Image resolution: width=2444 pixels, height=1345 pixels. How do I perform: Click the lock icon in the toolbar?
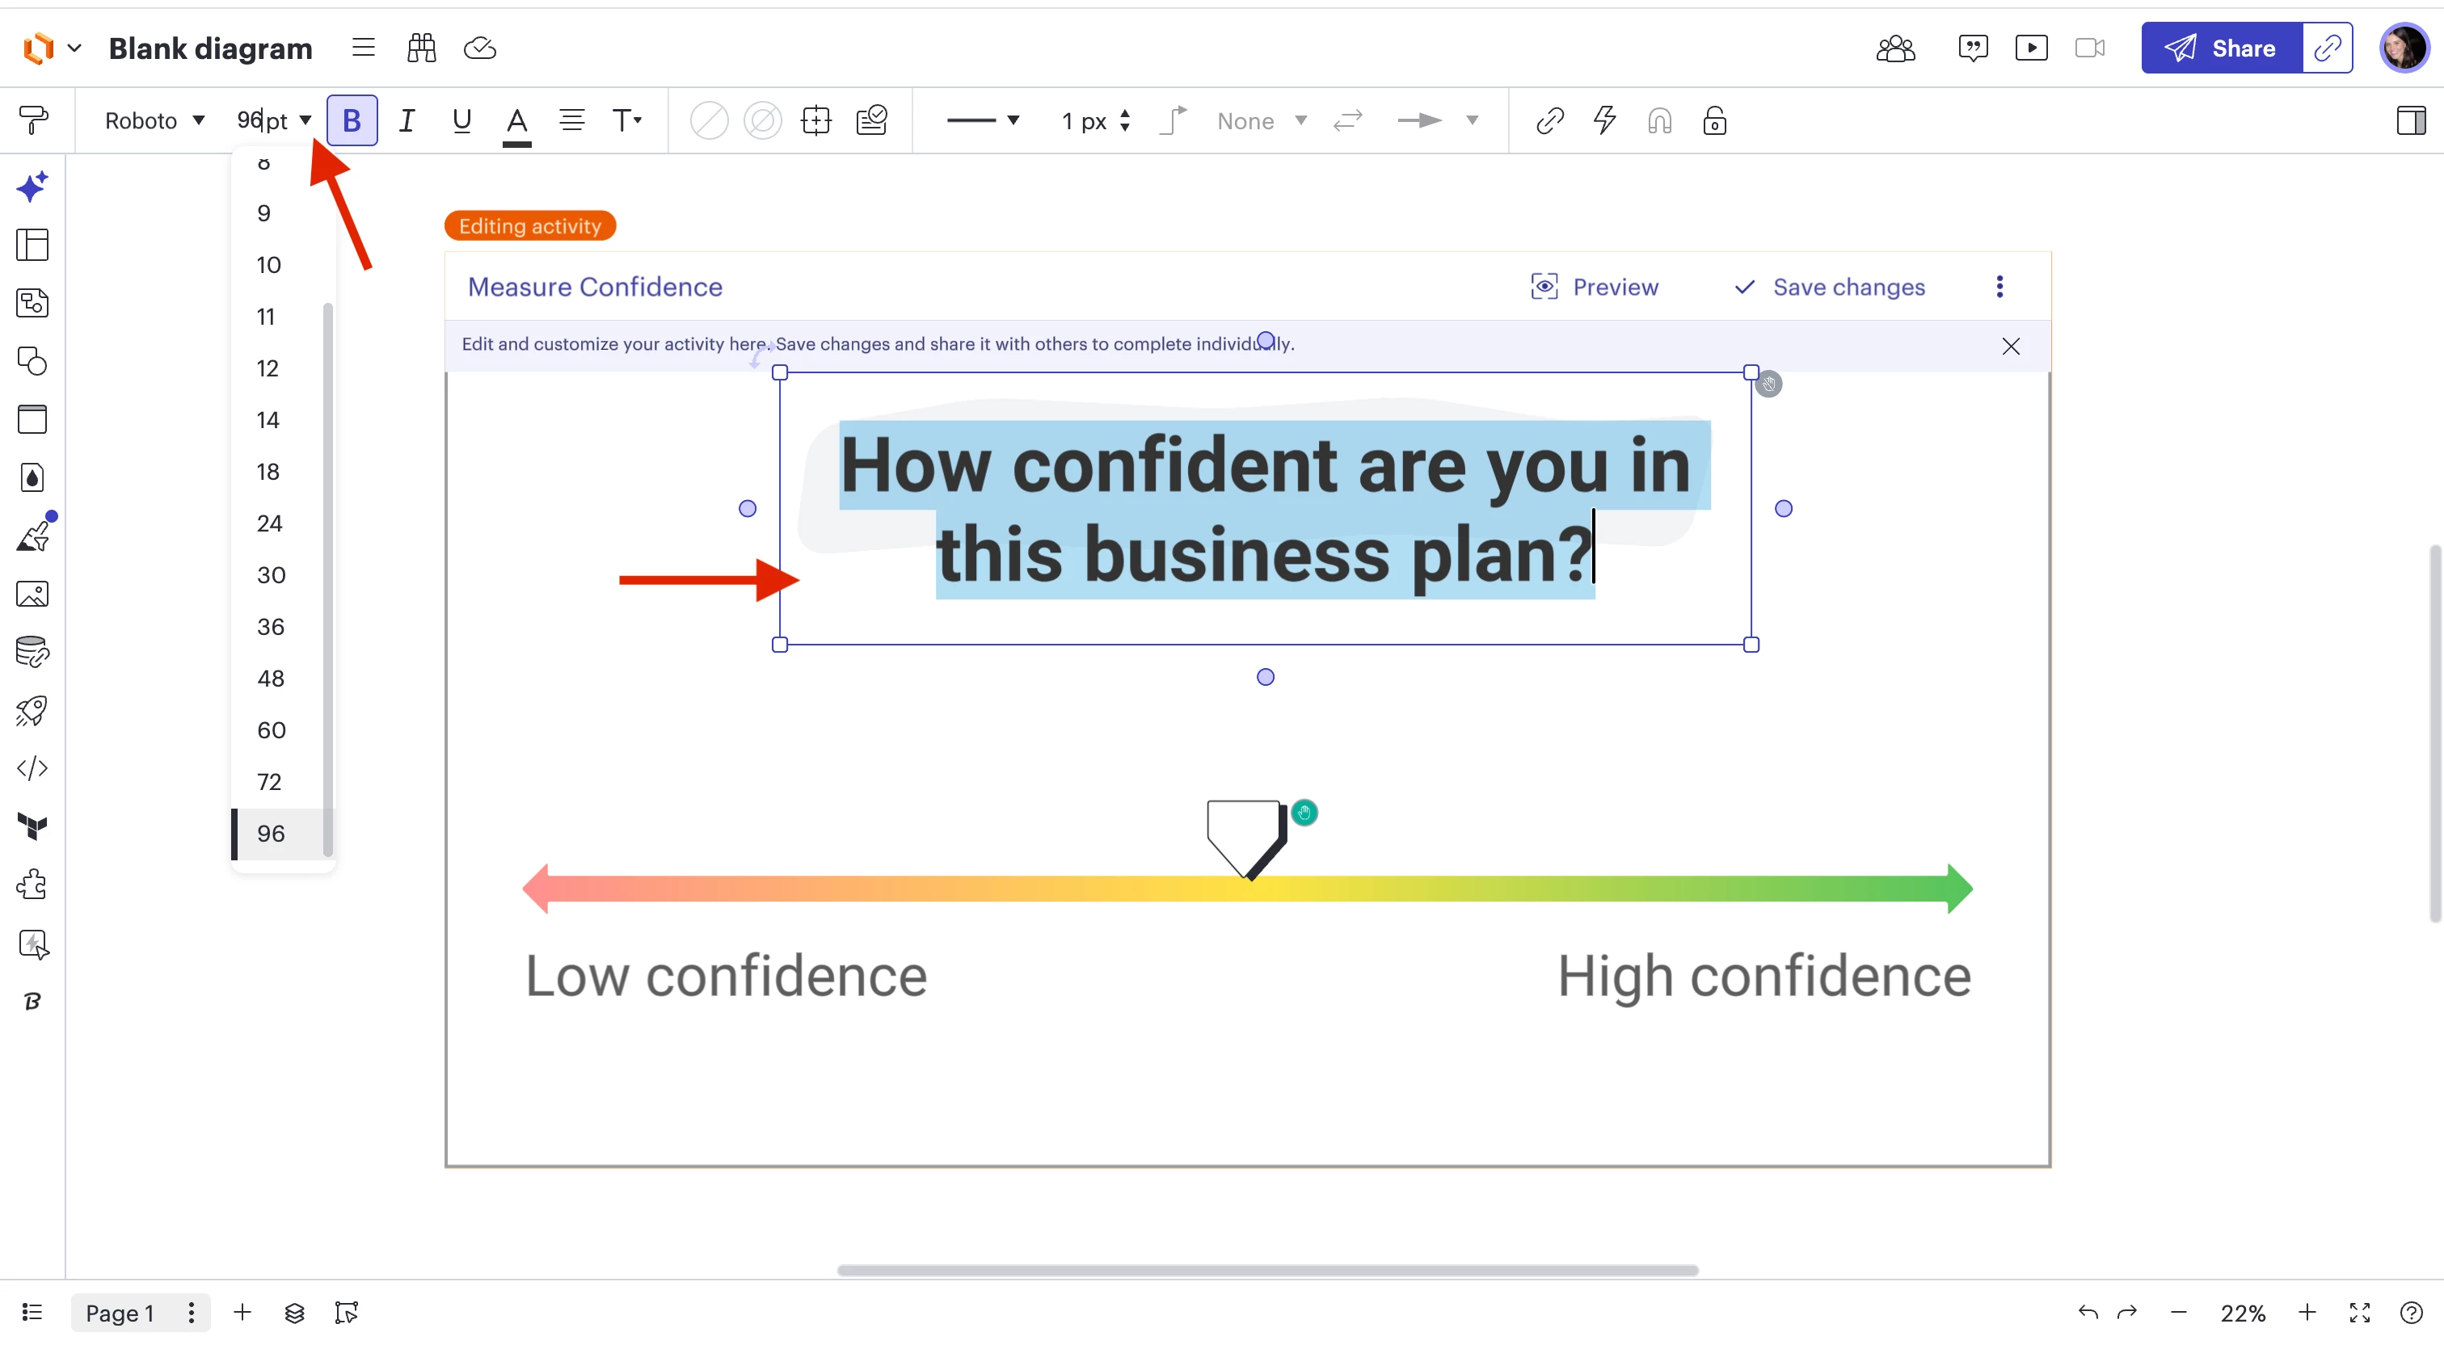(x=1713, y=120)
